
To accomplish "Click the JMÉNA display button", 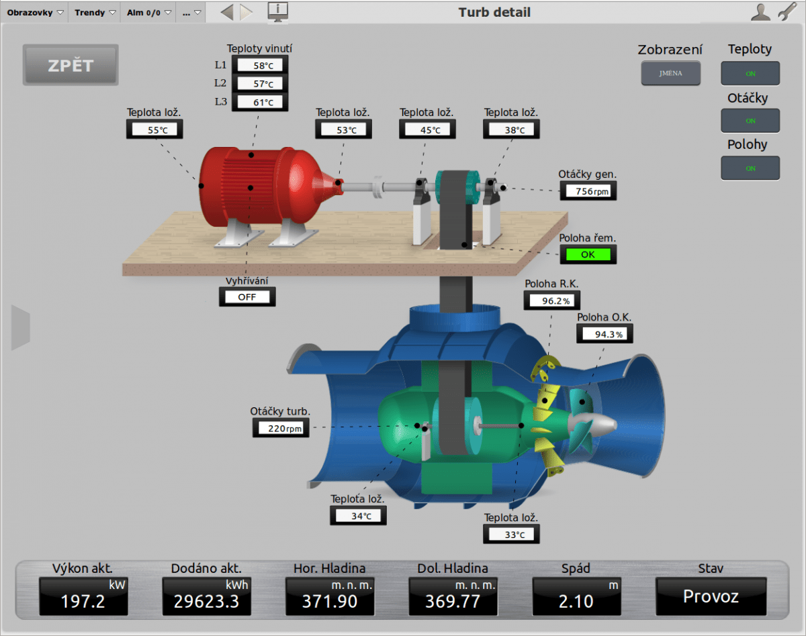I will (670, 73).
